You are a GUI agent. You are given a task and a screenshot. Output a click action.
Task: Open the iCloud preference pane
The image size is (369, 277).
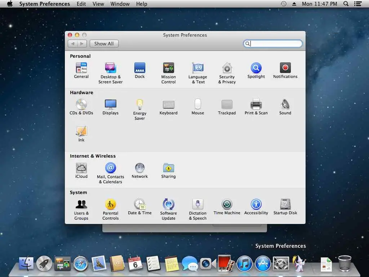point(81,171)
